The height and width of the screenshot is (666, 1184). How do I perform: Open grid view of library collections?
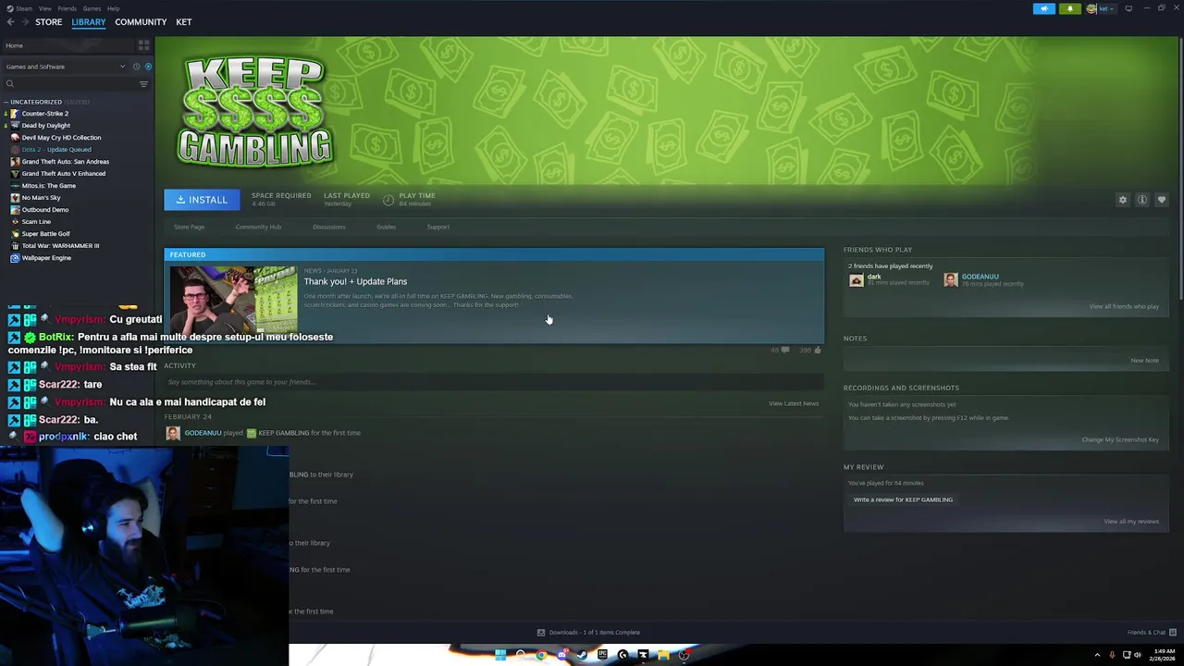143,44
